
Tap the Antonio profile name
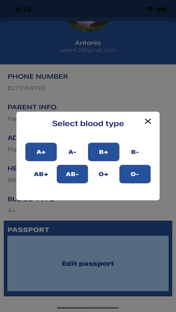pos(88,43)
